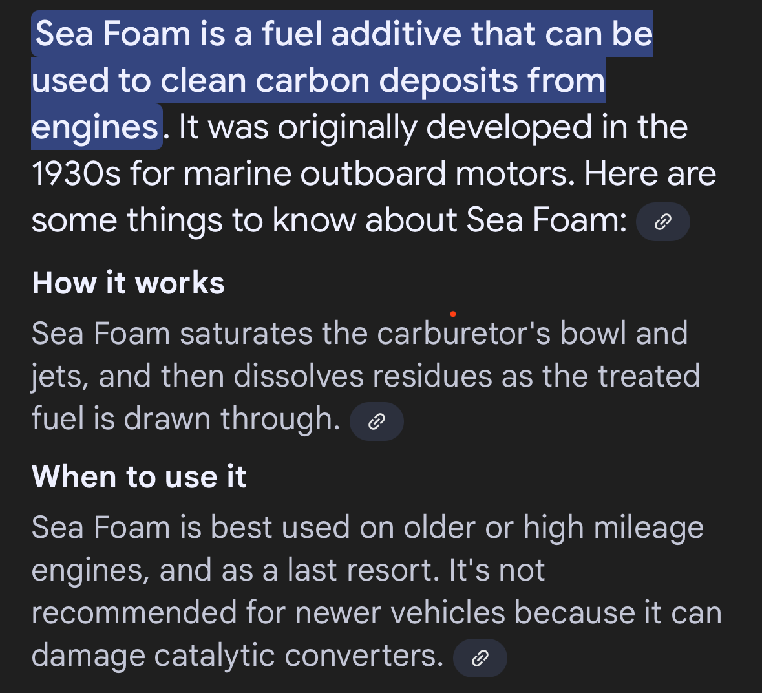
Task: Click the 'How it works' heading
Action: pyautogui.click(x=128, y=283)
